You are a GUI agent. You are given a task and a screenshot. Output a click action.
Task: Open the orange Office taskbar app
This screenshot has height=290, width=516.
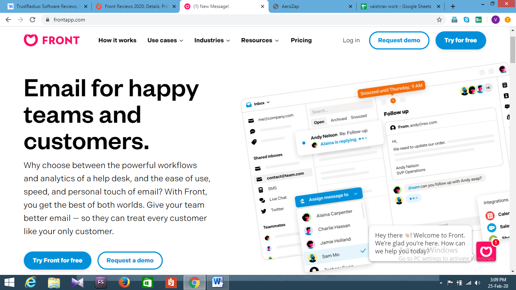coord(171,282)
